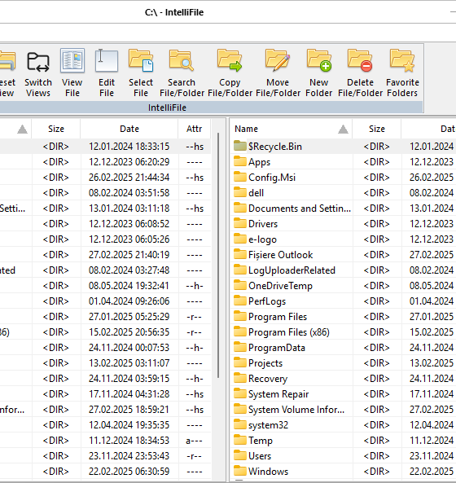
Task: Click the Select File icon
Action: pyautogui.click(x=141, y=60)
